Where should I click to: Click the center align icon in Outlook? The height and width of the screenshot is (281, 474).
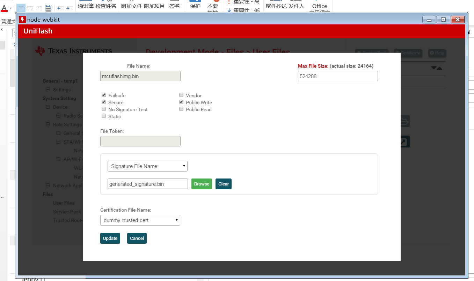click(x=30, y=8)
